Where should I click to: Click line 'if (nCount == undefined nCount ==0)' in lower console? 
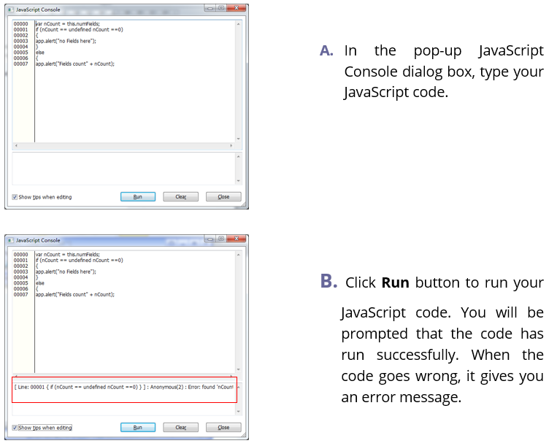tap(80, 261)
